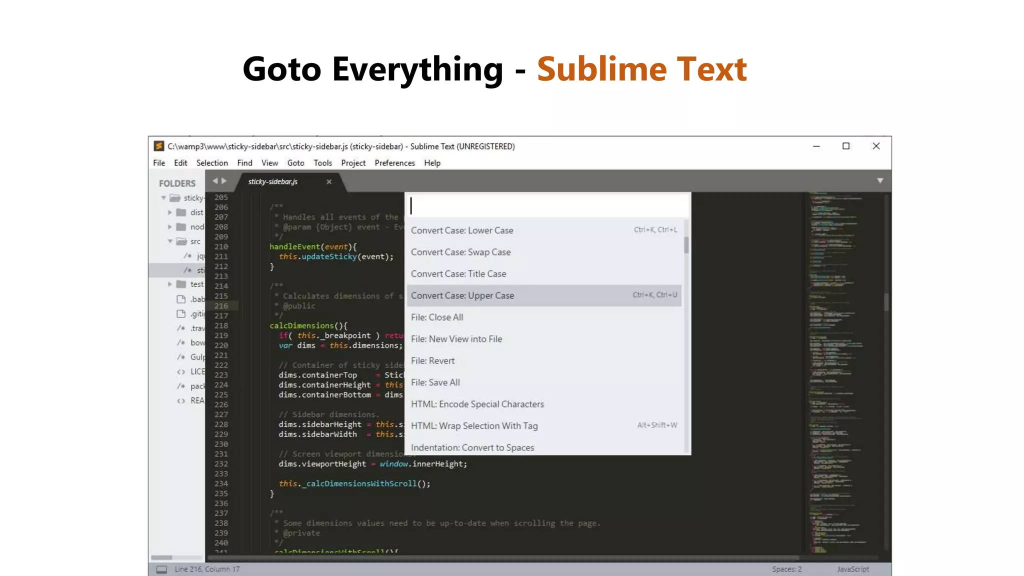Expand the node_modules folder arrow
Viewport: 1024px width, 576px height.
[170, 227]
